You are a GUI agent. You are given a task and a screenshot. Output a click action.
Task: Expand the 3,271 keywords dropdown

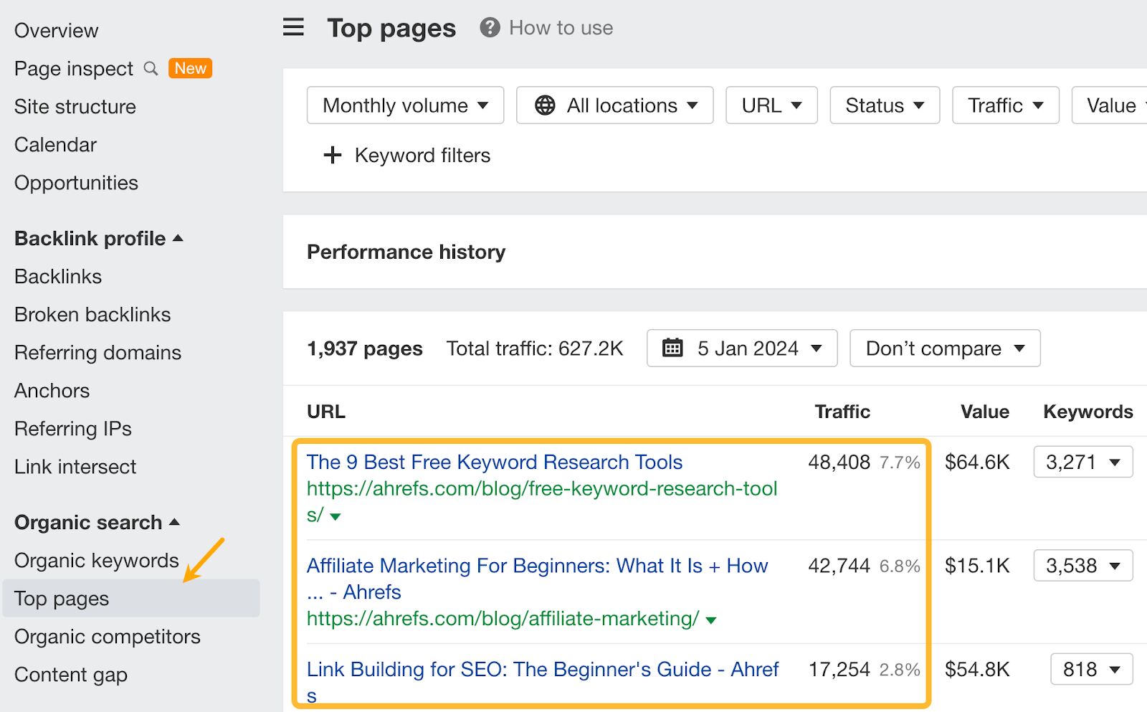[1082, 462]
